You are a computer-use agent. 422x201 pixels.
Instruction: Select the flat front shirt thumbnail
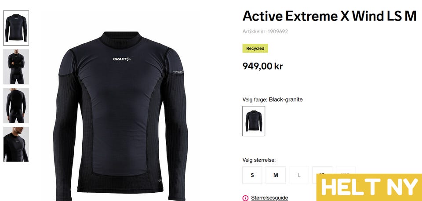click(x=16, y=28)
